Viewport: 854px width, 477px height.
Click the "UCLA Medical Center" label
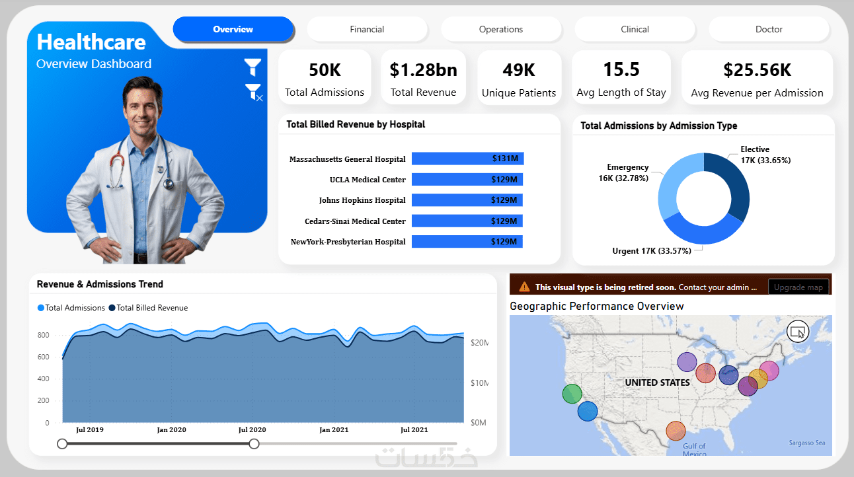(368, 180)
